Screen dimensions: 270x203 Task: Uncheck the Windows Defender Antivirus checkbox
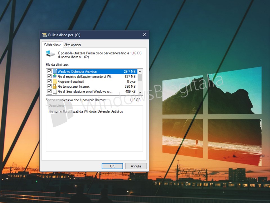(x=49, y=72)
